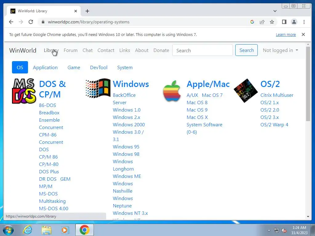Viewport: 315px width, 236px height.
Task: Click the scrollbar down arrow
Action: 308,217
